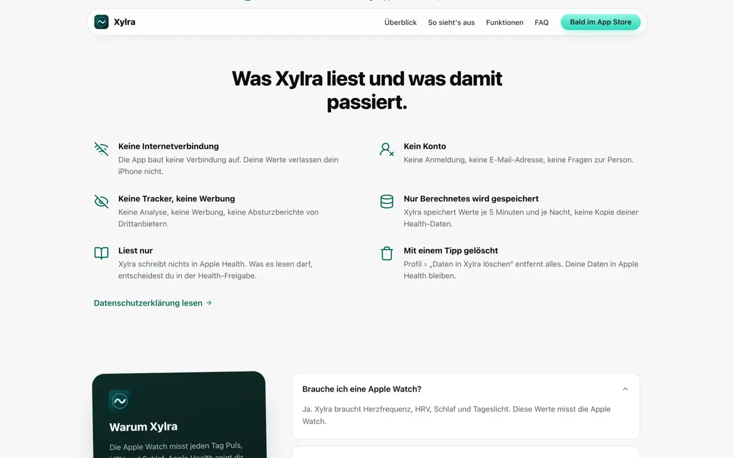Screen dimensions: 734x458
Task: Click the crossed-out eye tracker icon
Action: coord(101,202)
